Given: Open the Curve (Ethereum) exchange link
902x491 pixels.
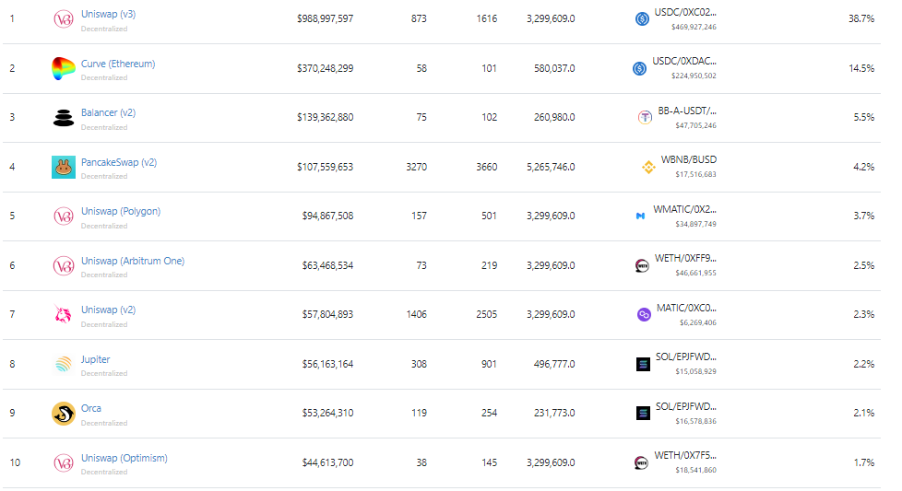Looking at the screenshot, I should click(x=118, y=64).
